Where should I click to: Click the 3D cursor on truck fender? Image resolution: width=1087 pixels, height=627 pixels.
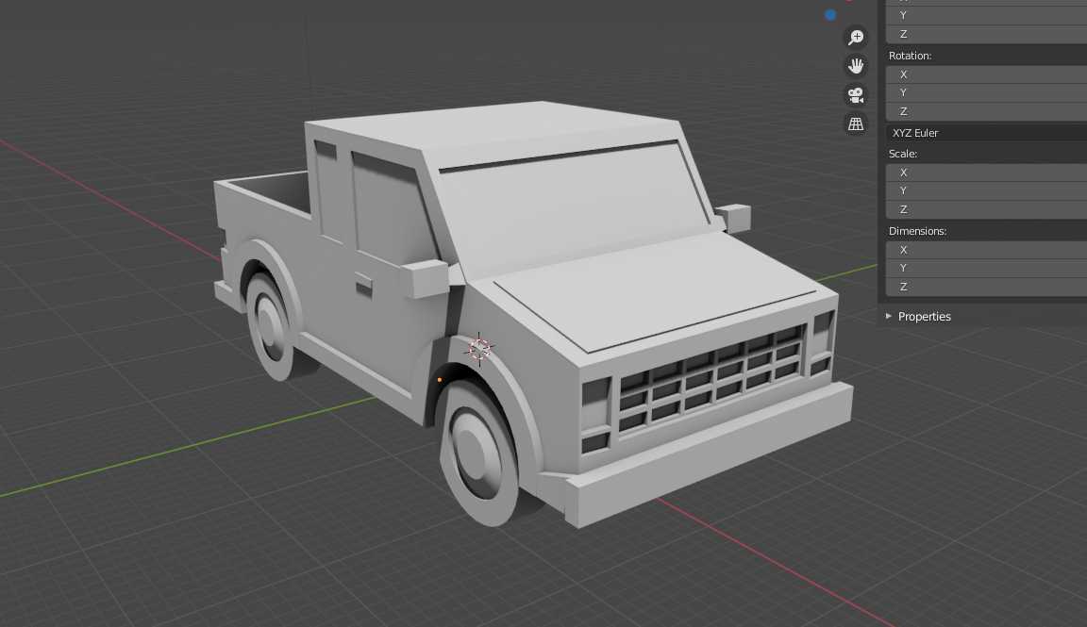pos(479,349)
